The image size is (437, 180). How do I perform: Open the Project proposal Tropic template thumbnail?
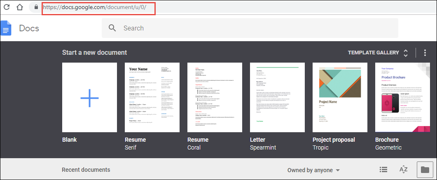tap(340, 97)
